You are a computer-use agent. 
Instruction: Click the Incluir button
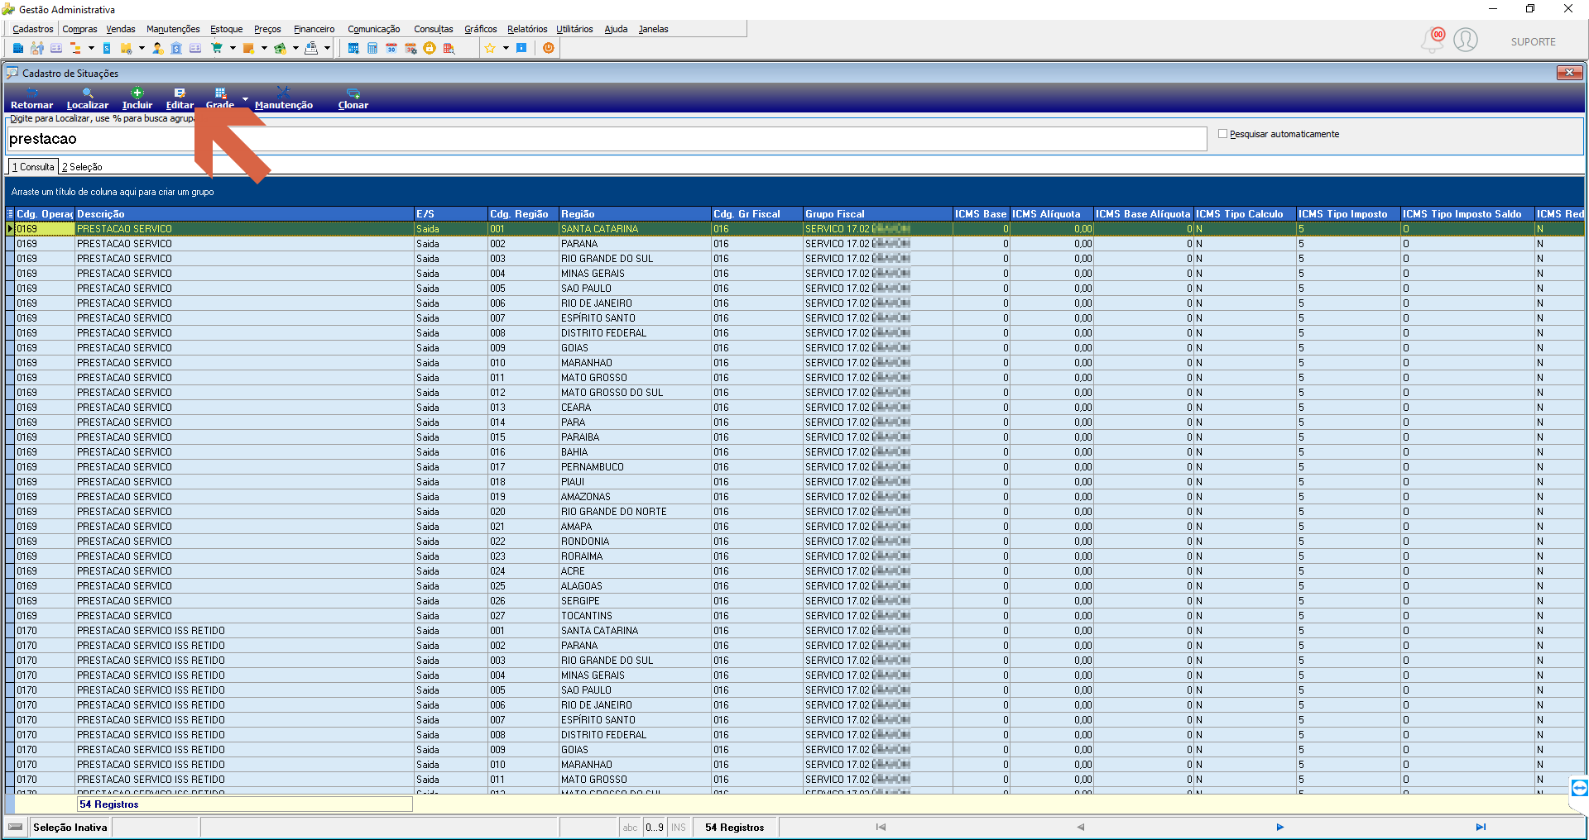click(x=137, y=98)
